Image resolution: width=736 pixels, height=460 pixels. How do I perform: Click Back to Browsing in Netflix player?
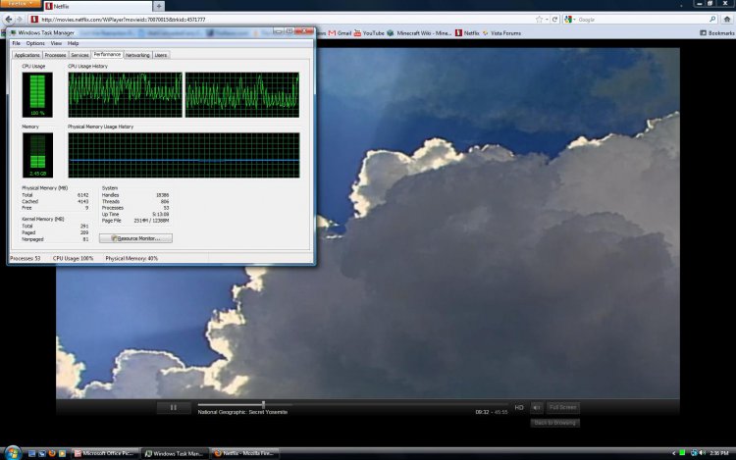(554, 423)
